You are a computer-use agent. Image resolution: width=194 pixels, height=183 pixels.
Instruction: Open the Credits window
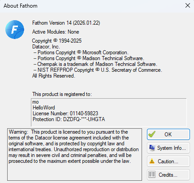(168, 174)
